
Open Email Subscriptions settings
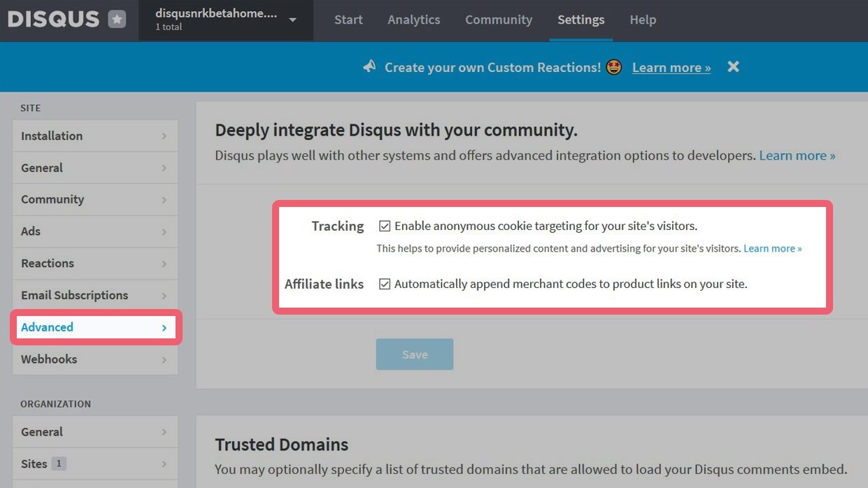point(94,295)
